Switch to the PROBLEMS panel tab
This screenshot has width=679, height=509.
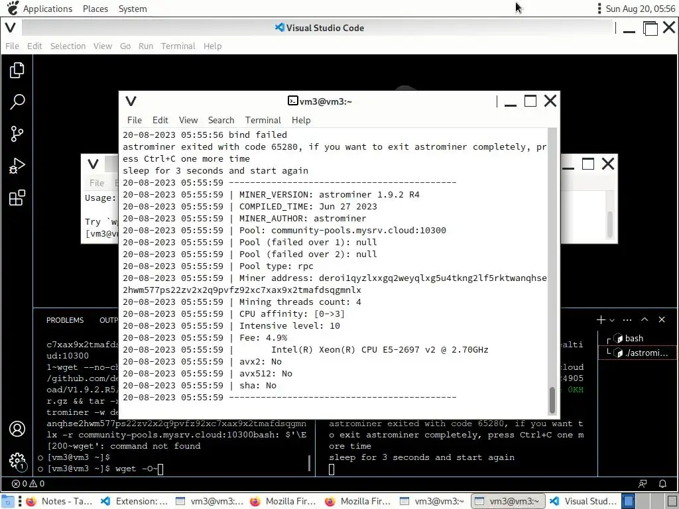(65, 320)
